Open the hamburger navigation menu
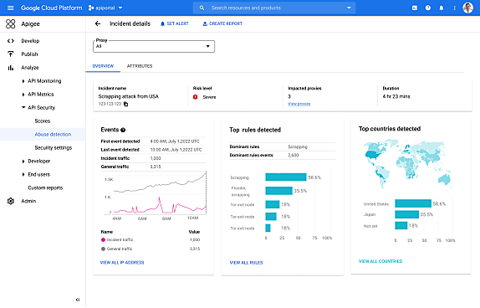 click(10, 8)
